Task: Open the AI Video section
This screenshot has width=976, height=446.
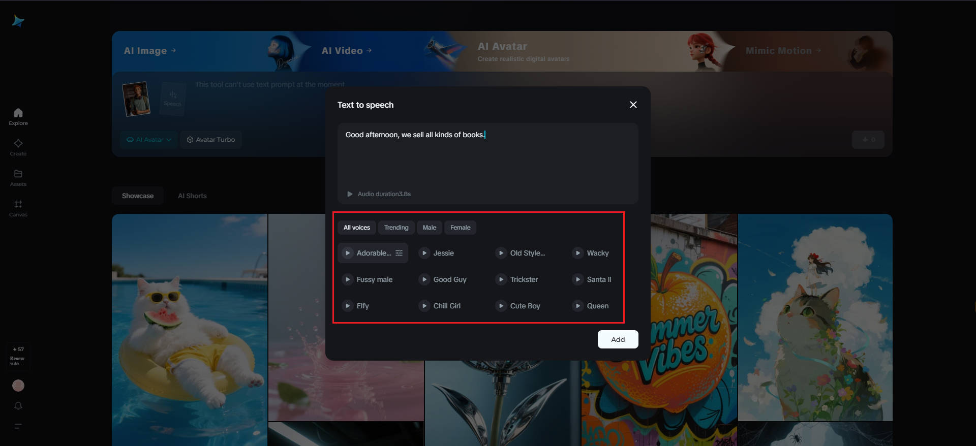Action: point(347,51)
